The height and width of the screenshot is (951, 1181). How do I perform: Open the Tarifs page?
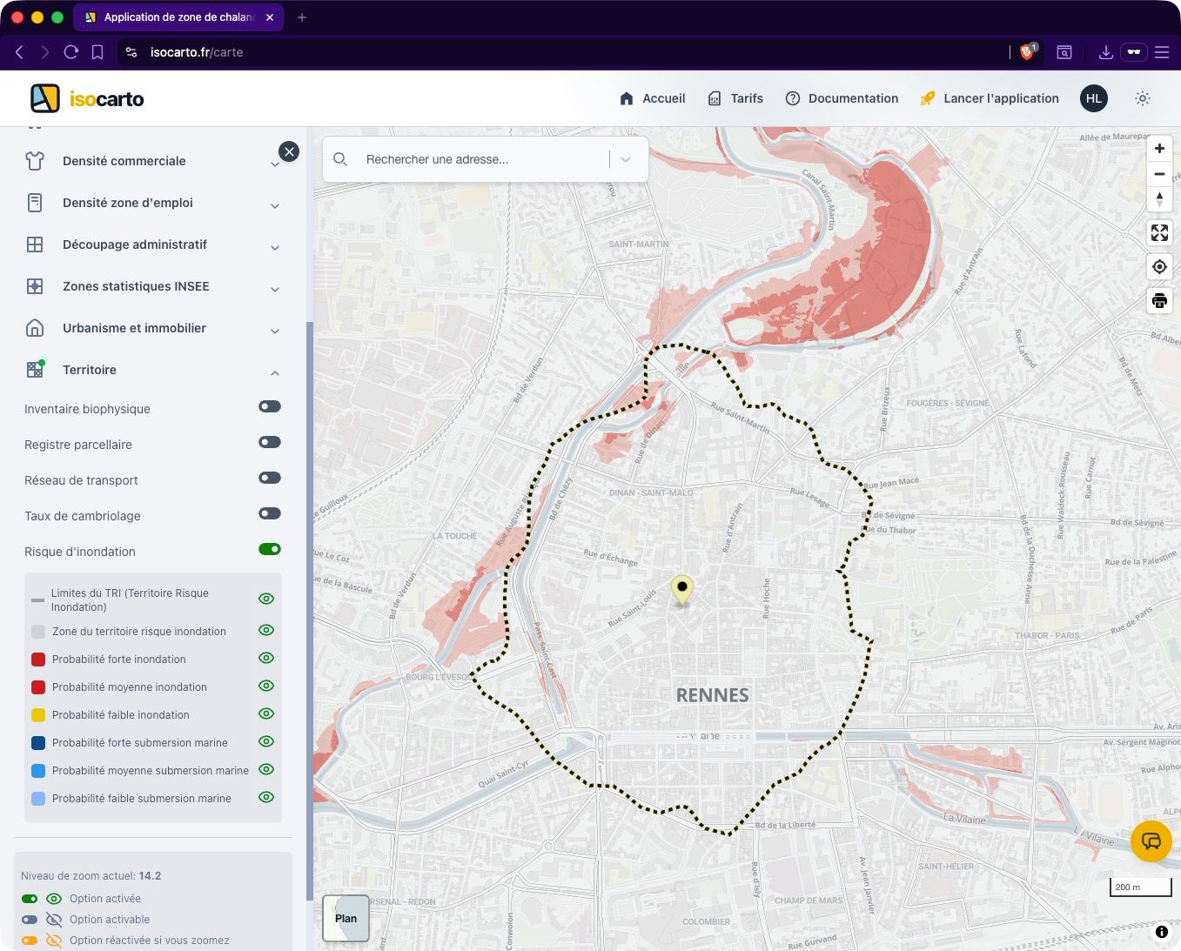(735, 98)
